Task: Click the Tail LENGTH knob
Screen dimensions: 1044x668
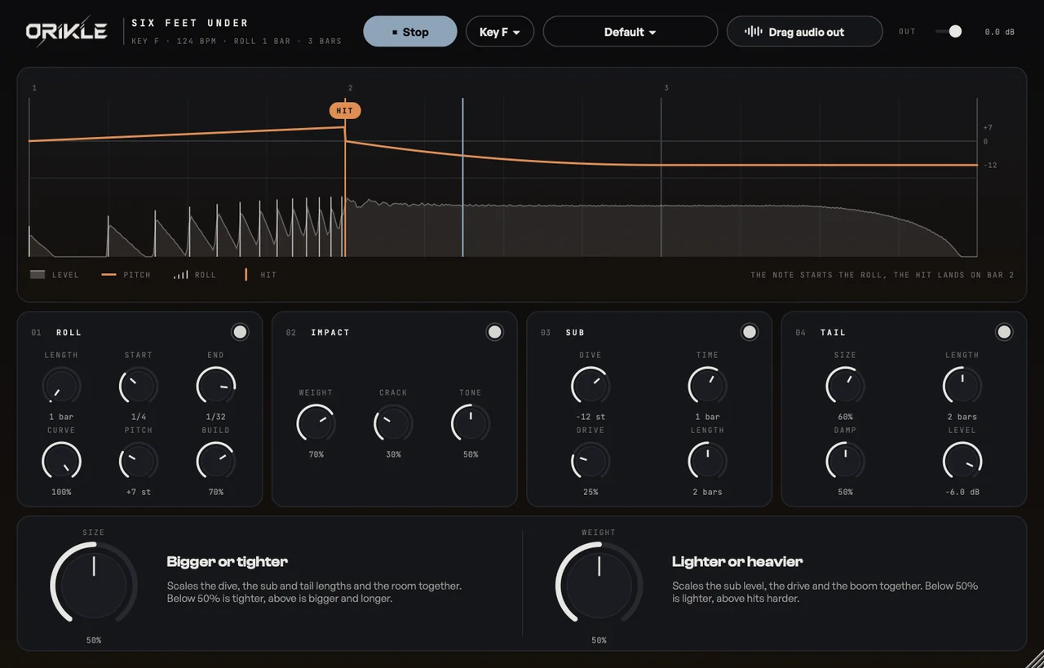Action: coord(962,385)
